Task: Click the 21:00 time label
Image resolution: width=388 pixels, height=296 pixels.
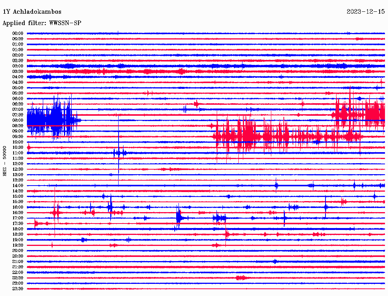Action: coord(17,261)
